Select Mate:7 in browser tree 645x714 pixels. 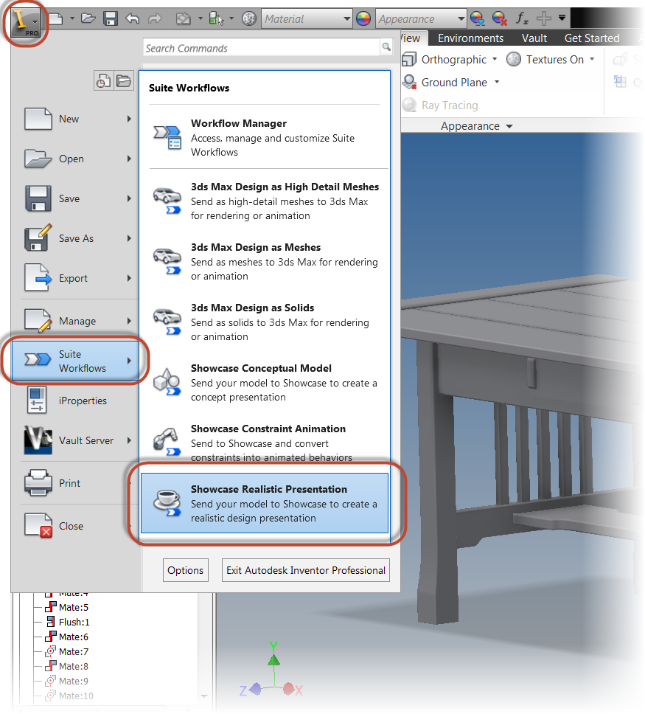point(73,651)
